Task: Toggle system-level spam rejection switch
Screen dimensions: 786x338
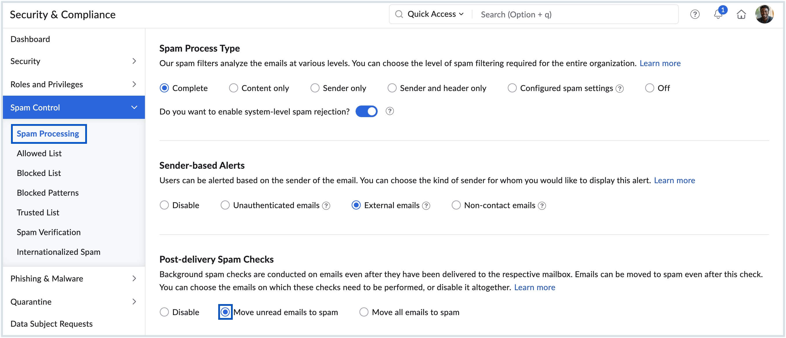Action: pyautogui.click(x=366, y=111)
